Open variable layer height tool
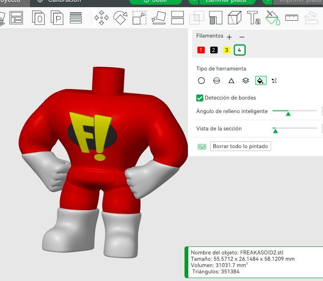The height and width of the screenshot is (281, 323). (76, 18)
